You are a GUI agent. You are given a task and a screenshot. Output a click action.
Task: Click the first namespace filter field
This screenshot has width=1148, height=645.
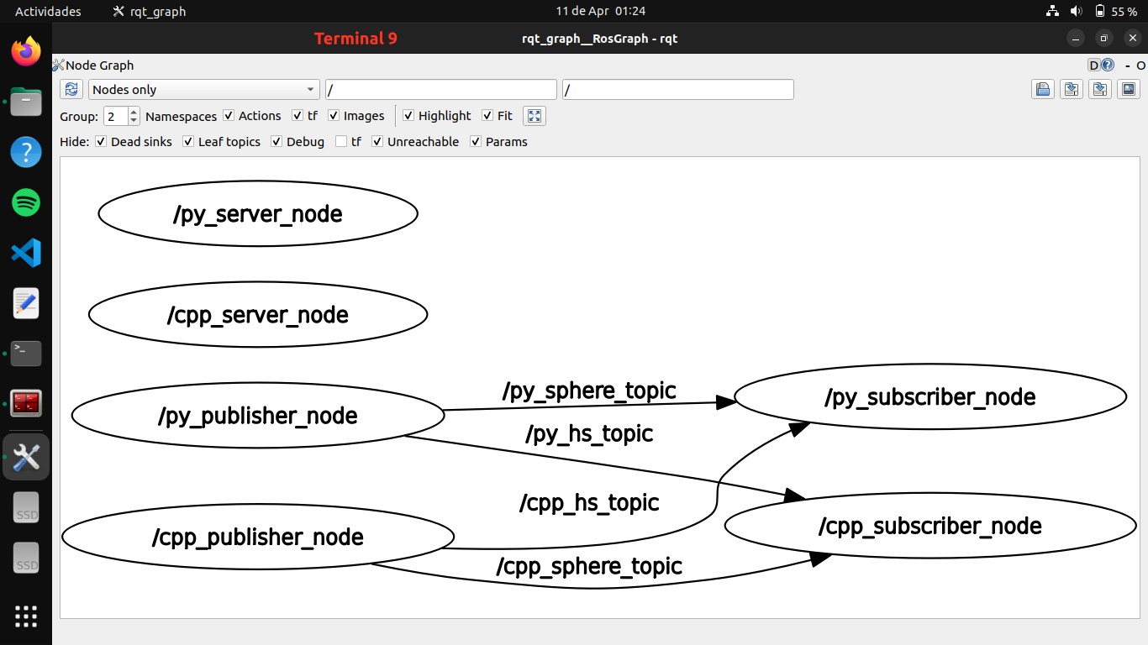click(441, 90)
